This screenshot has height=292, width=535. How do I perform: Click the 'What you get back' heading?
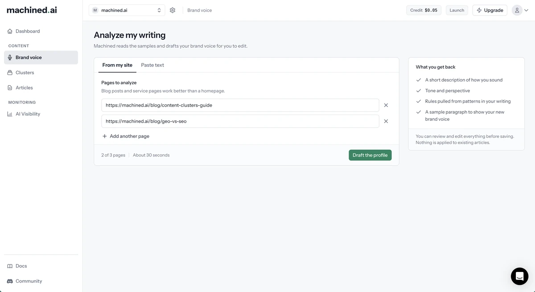[436, 67]
